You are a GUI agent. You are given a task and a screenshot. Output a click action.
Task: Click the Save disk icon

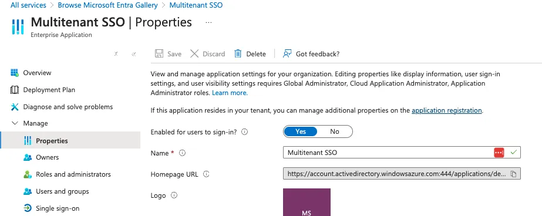click(x=159, y=53)
